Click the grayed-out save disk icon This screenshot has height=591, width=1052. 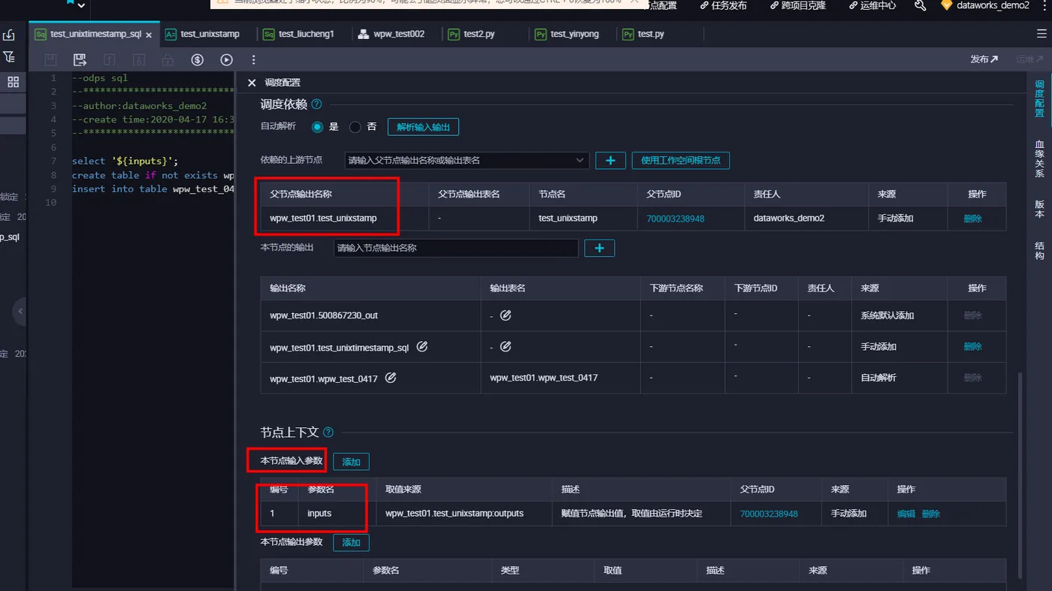point(50,59)
